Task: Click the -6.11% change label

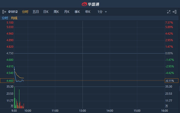Action: pyautogui.click(x=172, y=81)
